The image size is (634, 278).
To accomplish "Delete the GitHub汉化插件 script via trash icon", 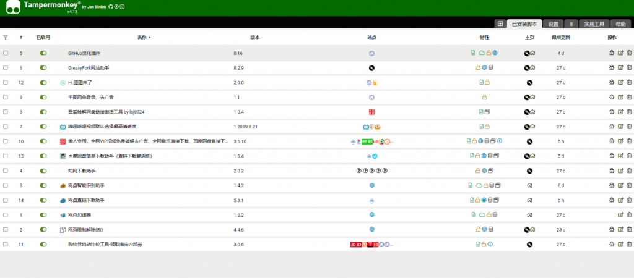I will [x=629, y=53].
